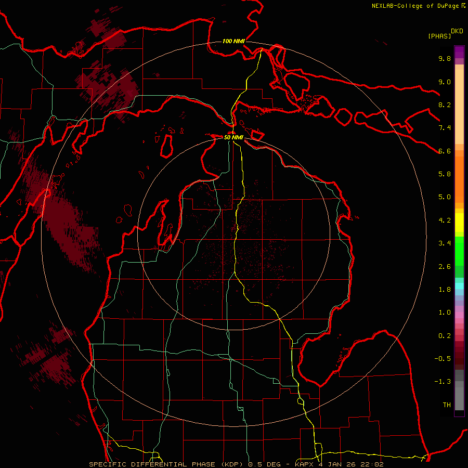Image resolution: width=468 pixels, height=468 pixels.
Task: Click the 1.0 legend value
Action: 445,313
